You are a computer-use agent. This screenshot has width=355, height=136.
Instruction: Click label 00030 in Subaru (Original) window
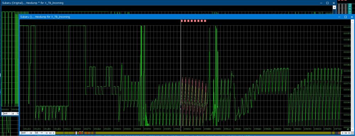(15, 110)
